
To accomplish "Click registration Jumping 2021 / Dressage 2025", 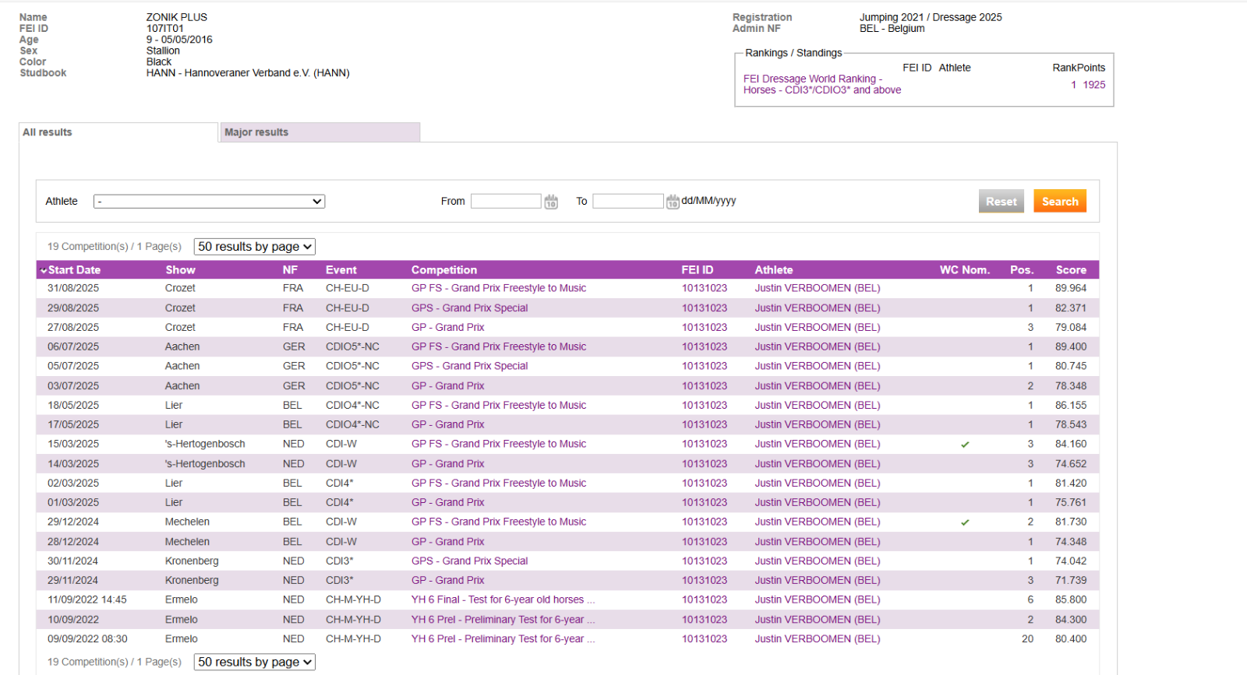I will click(x=931, y=17).
